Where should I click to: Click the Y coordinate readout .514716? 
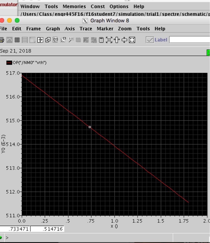coord(47,229)
